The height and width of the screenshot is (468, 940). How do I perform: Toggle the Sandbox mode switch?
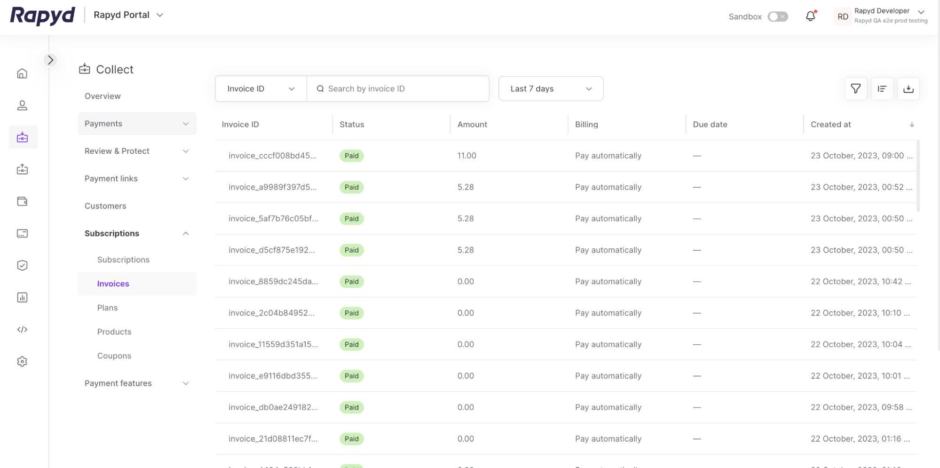pyautogui.click(x=777, y=16)
